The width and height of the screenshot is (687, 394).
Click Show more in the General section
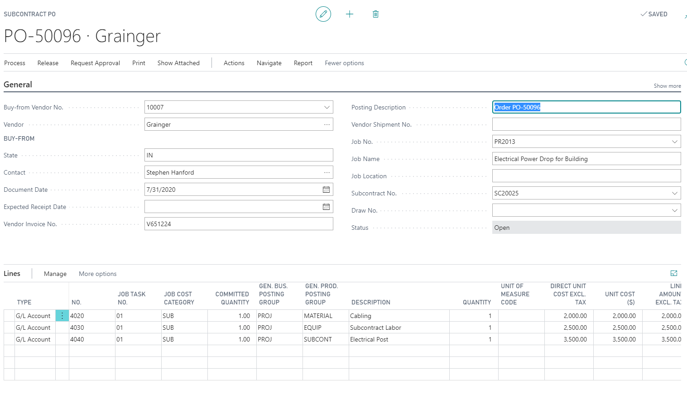click(x=667, y=85)
